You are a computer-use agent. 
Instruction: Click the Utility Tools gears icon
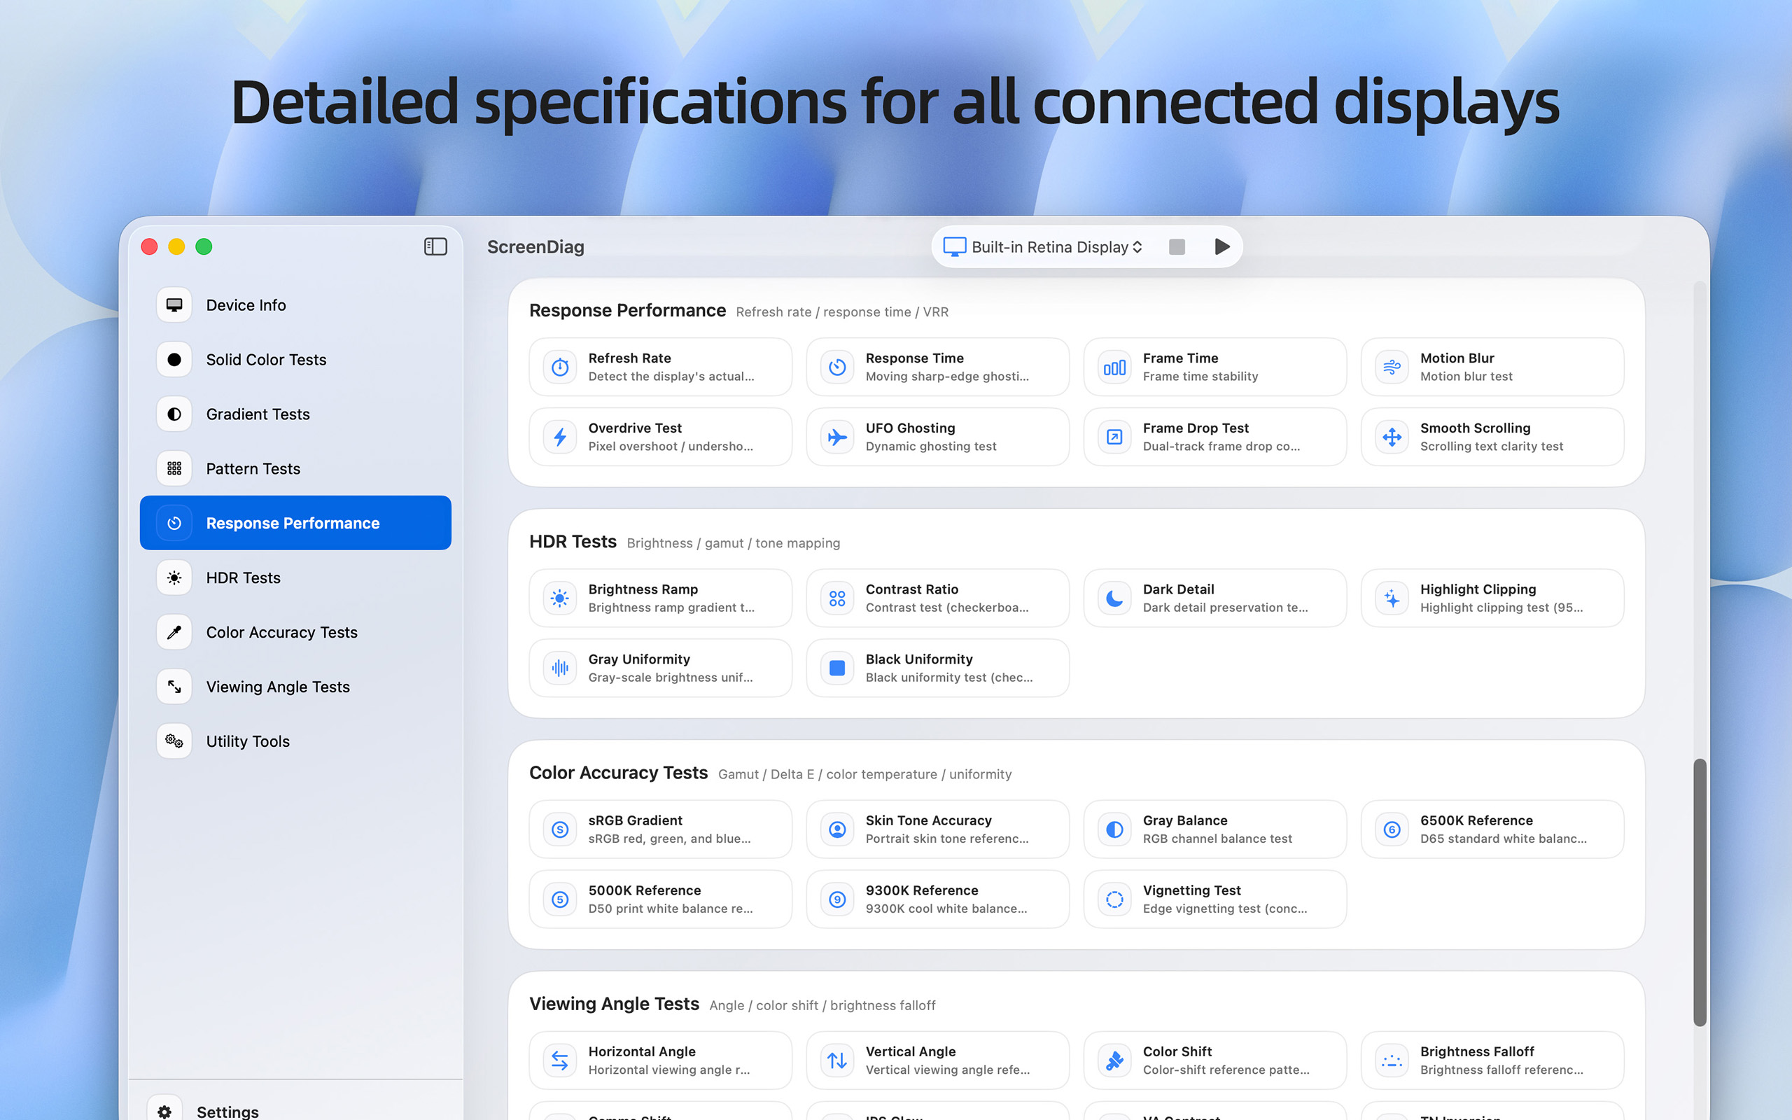tap(174, 741)
